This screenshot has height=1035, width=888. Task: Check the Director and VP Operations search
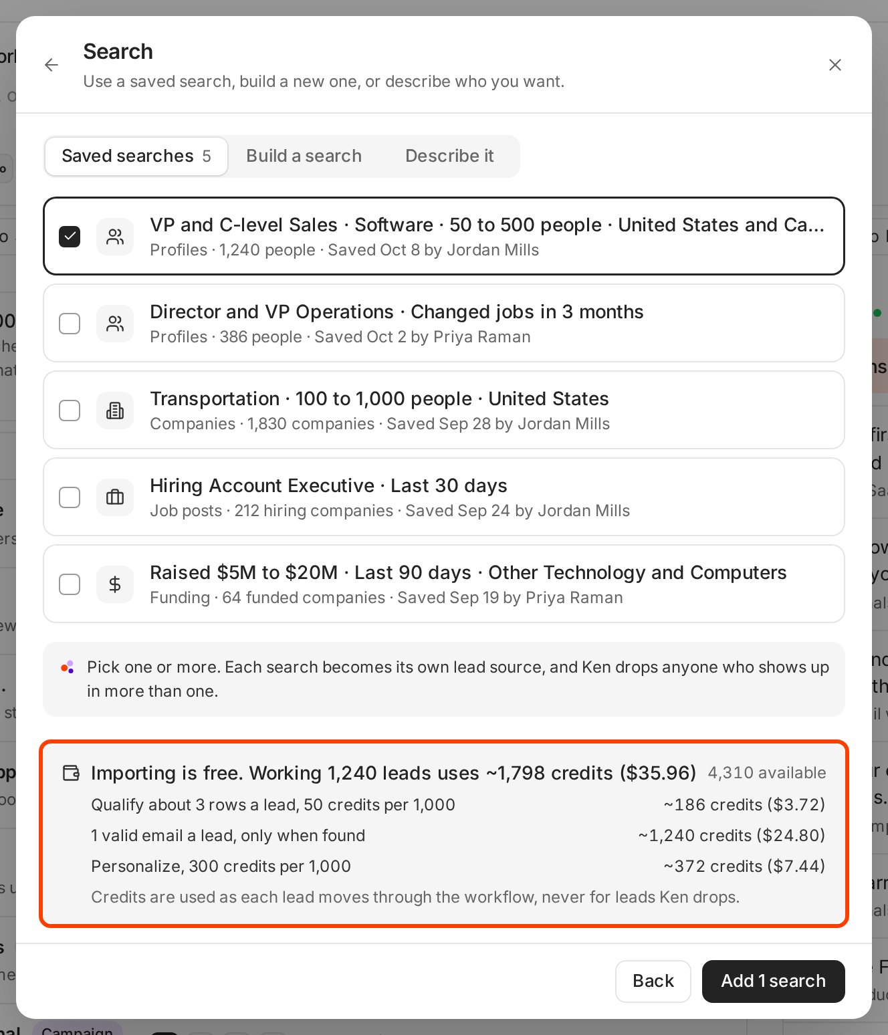tap(70, 324)
